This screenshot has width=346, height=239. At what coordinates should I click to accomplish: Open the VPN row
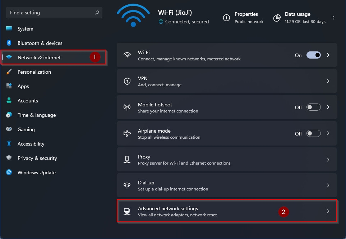click(227, 81)
